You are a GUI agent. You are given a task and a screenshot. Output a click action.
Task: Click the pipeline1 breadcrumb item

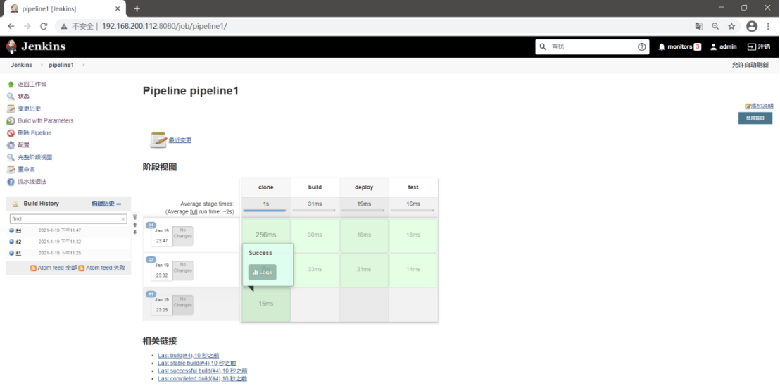[x=61, y=66]
